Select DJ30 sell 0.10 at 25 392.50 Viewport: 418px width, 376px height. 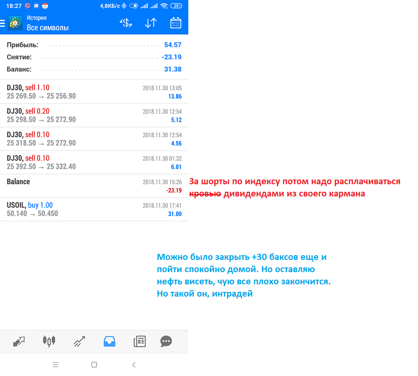coord(94,162)
